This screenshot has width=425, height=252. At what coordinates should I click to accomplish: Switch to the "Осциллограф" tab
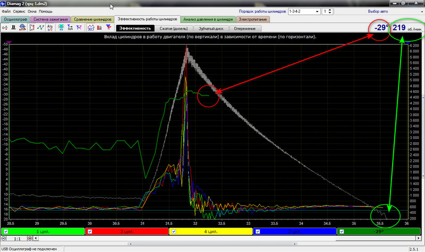point(15,20)
